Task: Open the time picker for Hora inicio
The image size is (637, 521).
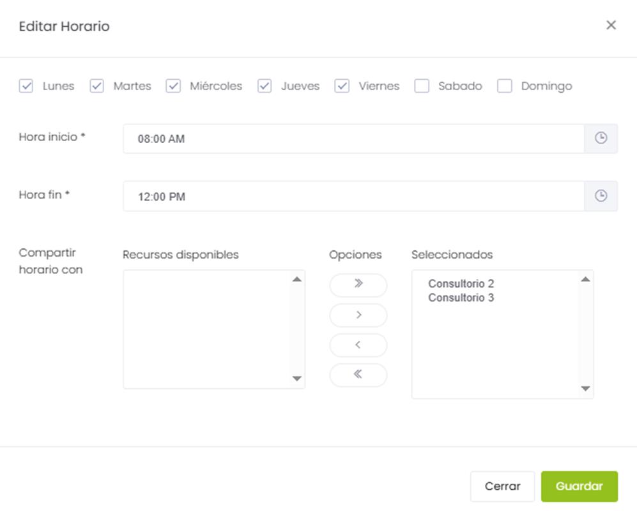Action: (601, 139)
